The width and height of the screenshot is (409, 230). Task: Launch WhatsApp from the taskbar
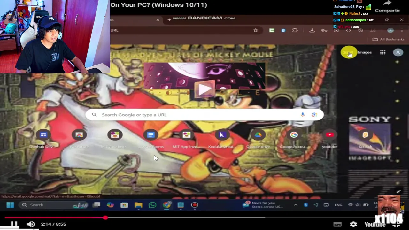[x=152, y=205]
